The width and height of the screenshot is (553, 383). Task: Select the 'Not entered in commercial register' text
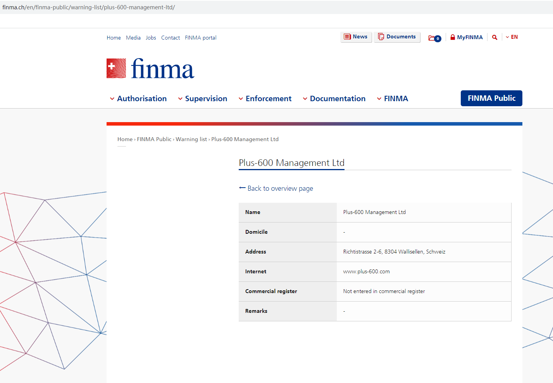pyautogui.click(x=384, y=291)
